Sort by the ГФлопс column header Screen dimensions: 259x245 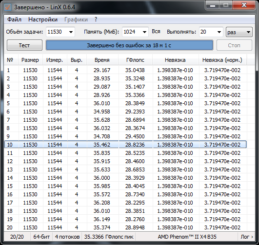tap(135, 60)
